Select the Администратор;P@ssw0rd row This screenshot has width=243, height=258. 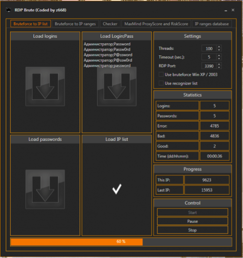click(x=108, y=60)
